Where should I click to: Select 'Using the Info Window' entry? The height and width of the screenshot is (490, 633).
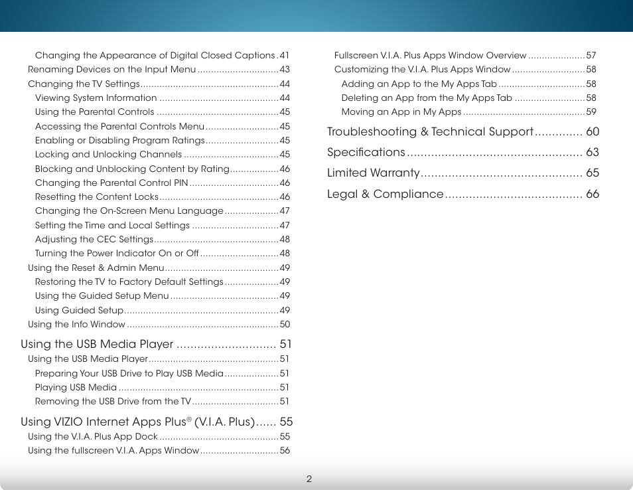(x=159, y=325)
